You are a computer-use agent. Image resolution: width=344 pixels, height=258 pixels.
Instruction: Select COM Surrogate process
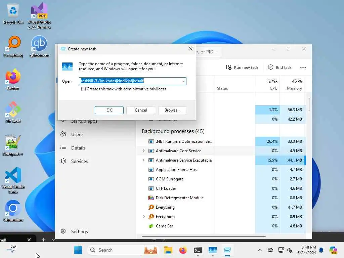tap(169, 179)
